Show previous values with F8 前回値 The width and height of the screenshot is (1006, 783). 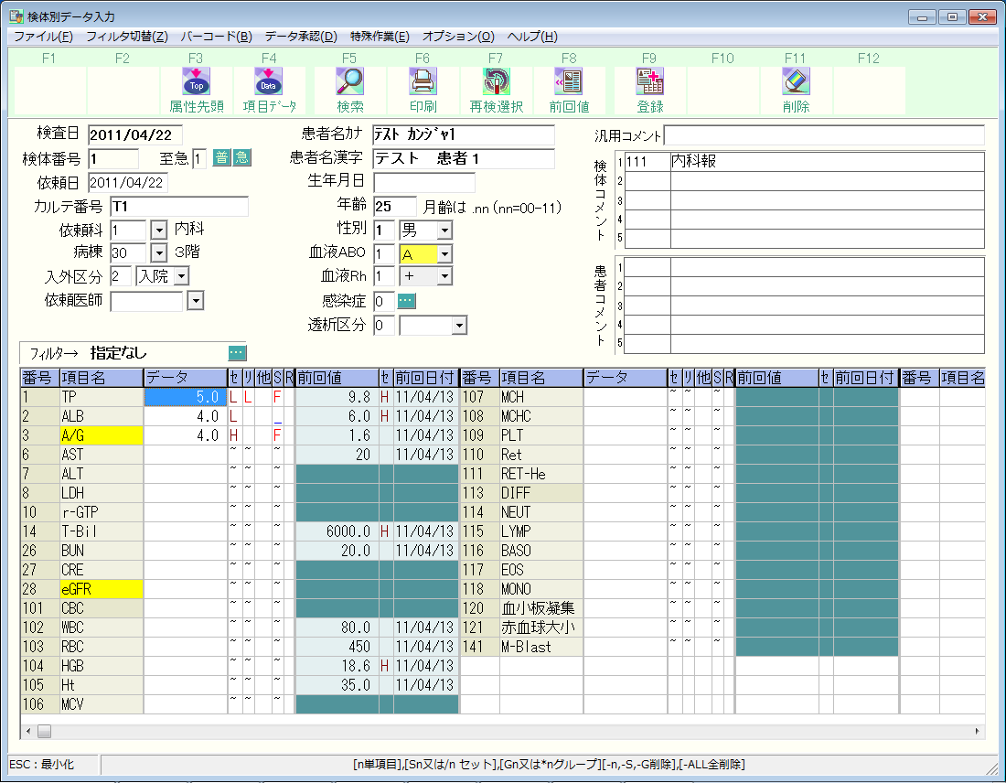pos(569,81)
